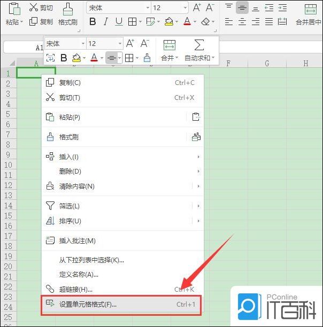The width and height of the screenshot is (323, 327).
Task: Select Pick From Drop-down List (从下拉列表中选择)
Action: pyautogui.click(x=122, y=260)
